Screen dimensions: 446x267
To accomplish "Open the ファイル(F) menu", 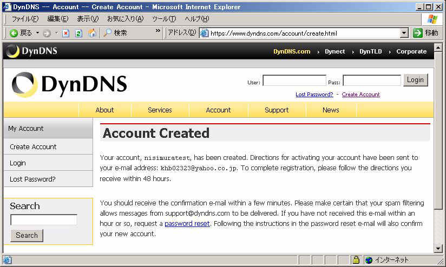I will click(x=25, y=19).
